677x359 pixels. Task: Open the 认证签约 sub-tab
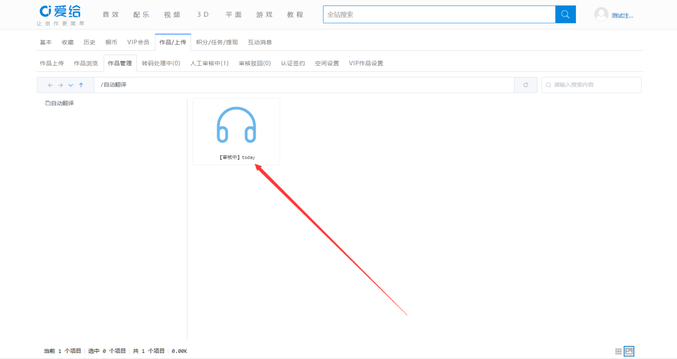pos(293,63)
